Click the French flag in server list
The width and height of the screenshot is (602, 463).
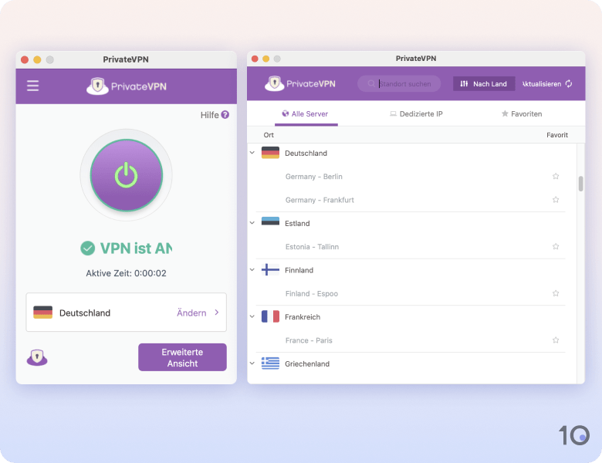pos(270,316)
